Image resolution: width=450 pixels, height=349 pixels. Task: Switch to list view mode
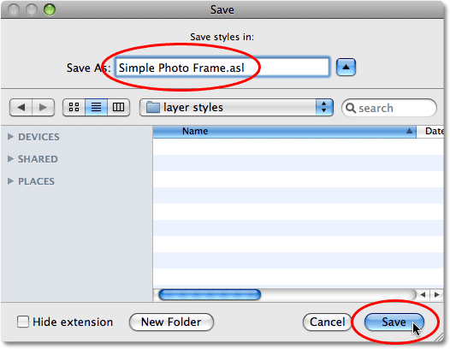(96, 107)
